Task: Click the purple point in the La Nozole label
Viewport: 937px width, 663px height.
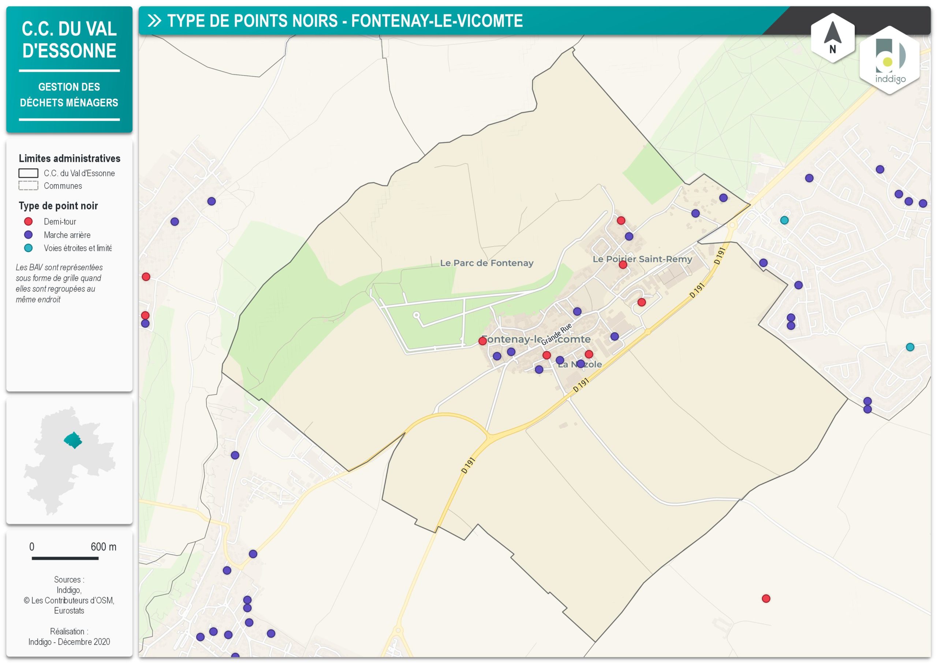Action: [581, 364]
